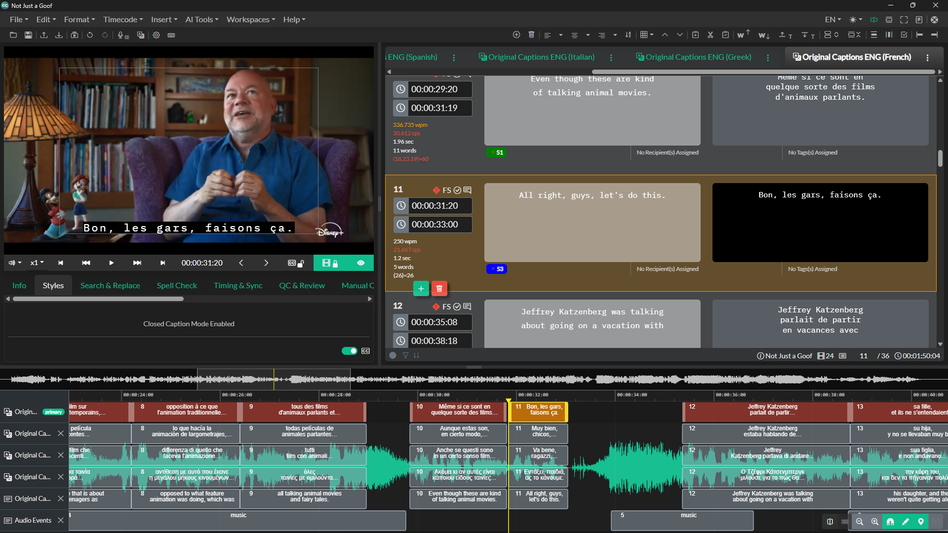Toggle Closed Caption Mode switch
This screenshot has height=533, width=948.
[350, 351]
